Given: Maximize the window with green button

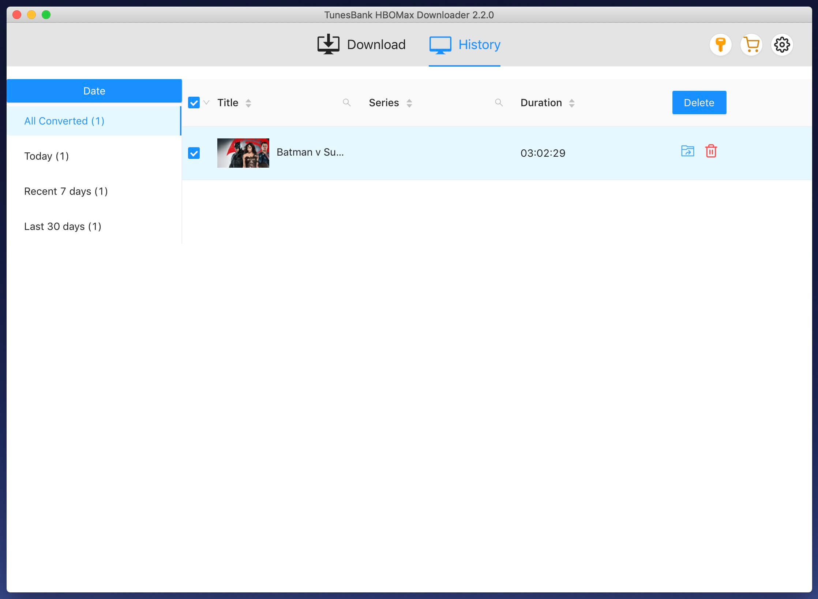Looking at the screenshot, I should (x=46, y=15).
